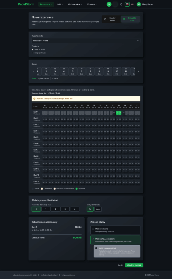
Task: Open Vybrat datum date picker
Action: pos(44,78)
